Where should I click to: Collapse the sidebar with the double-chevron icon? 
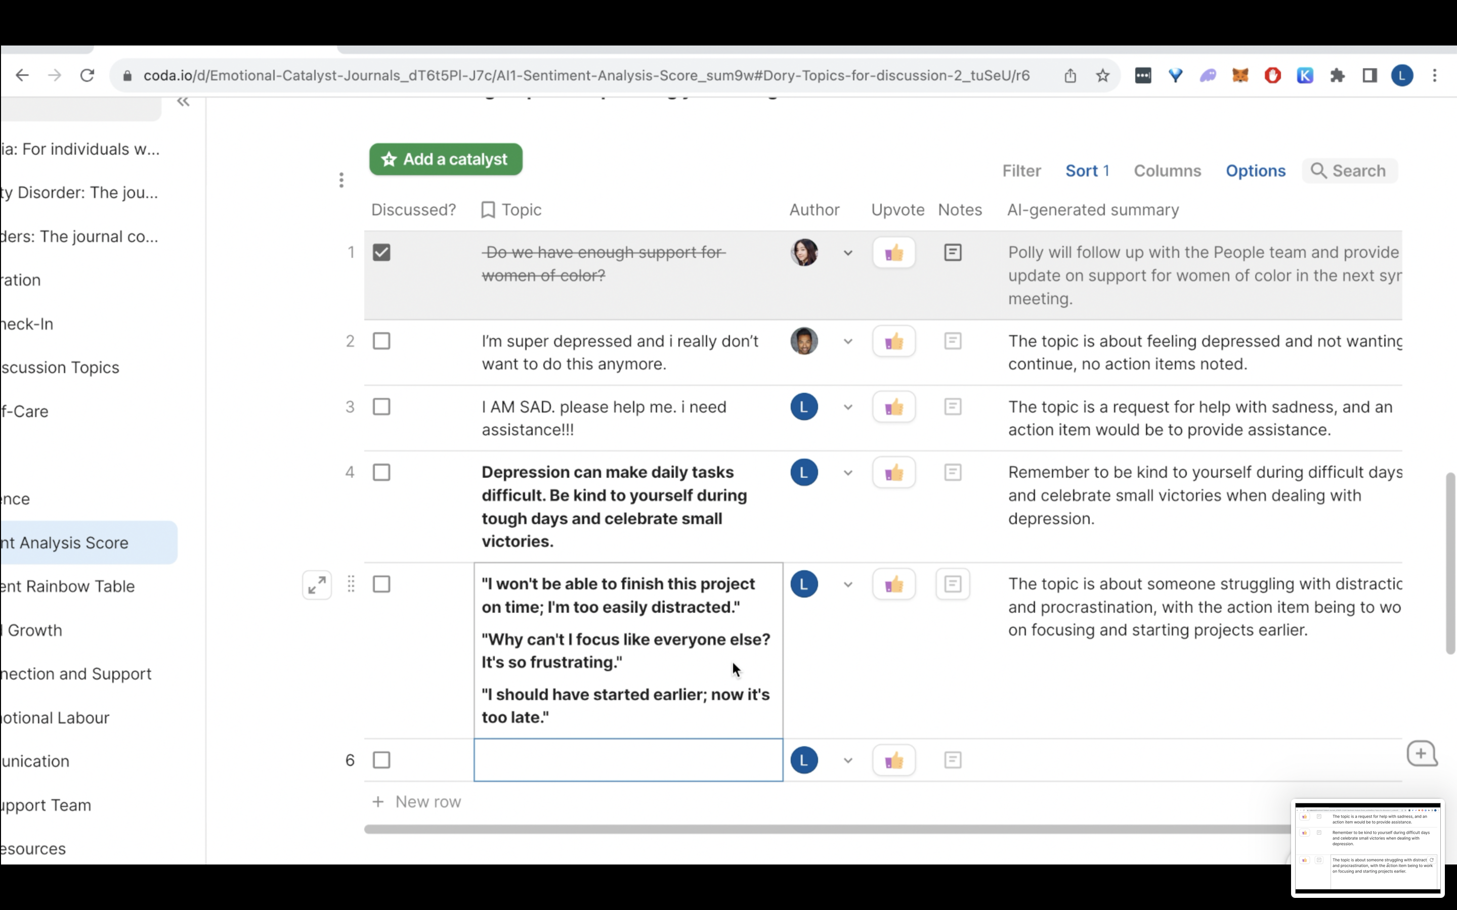183,102
